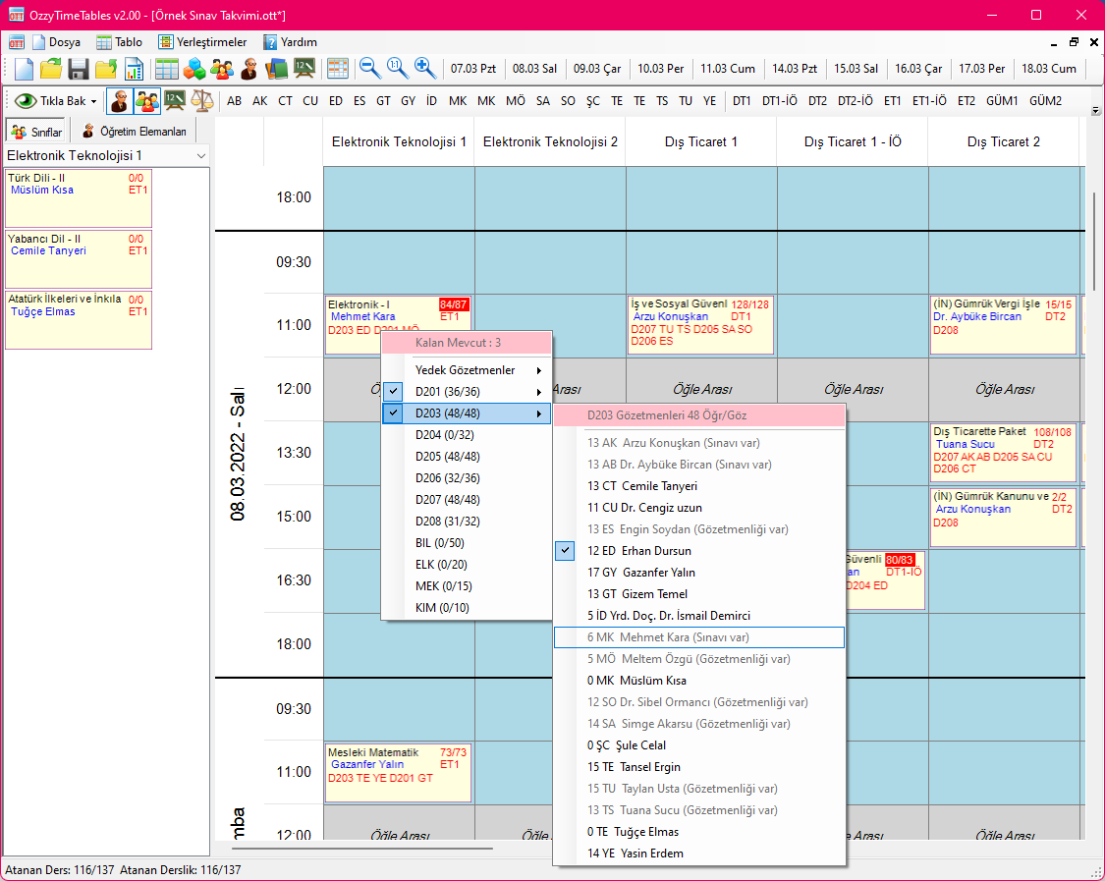Jump to the 10.03 Per date button
This screenshot has width=1105, height=881.
click(661, 69)
